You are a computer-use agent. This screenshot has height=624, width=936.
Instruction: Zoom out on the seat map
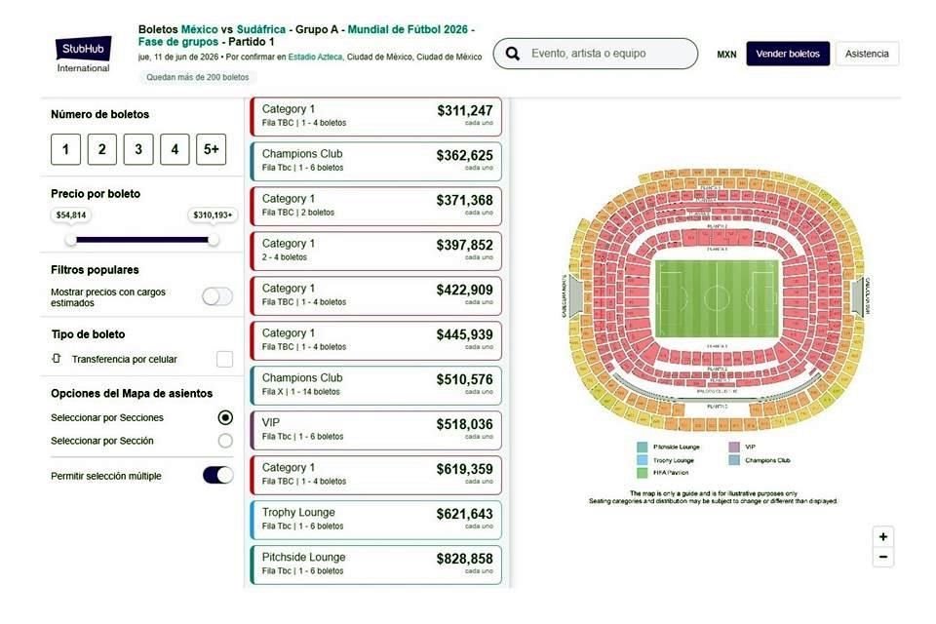point(883,558)
